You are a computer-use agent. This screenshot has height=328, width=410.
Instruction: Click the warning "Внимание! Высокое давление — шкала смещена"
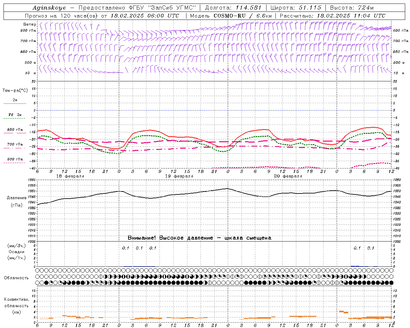click(199, 238)
